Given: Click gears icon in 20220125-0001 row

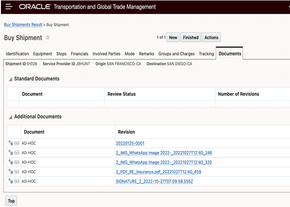Looking at the screenshot, I should pos(11,143).
